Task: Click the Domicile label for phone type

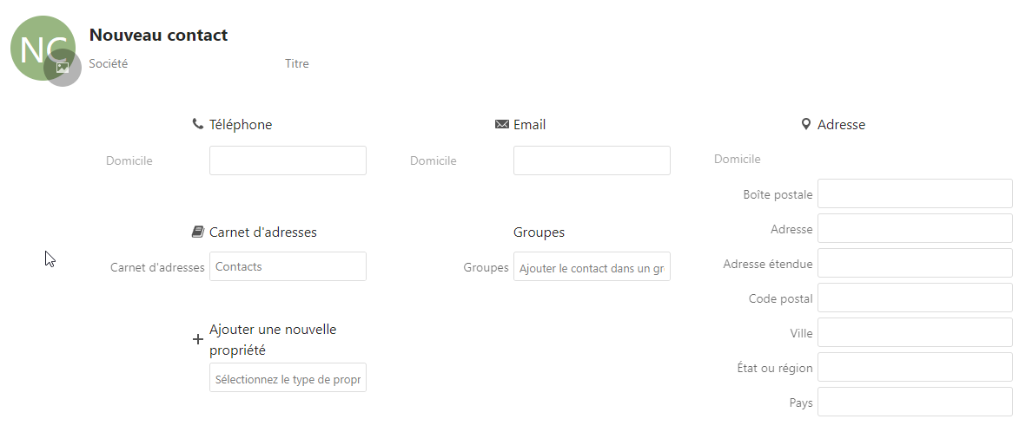Action: click(x=129, y=160)
